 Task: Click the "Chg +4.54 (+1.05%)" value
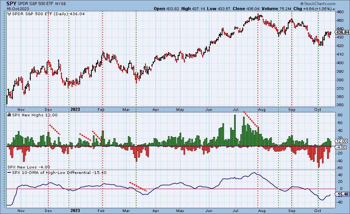(x=313, y=9)
